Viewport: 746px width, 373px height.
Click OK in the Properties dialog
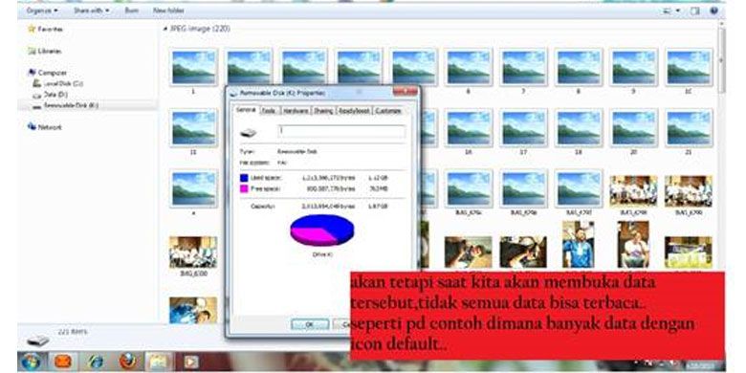coord(310,324)
